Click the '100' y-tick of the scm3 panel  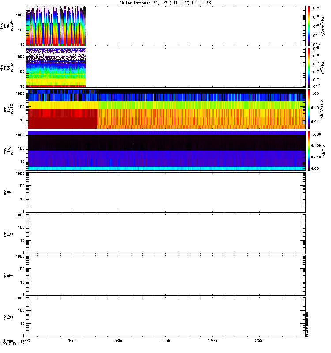(21, 71)
